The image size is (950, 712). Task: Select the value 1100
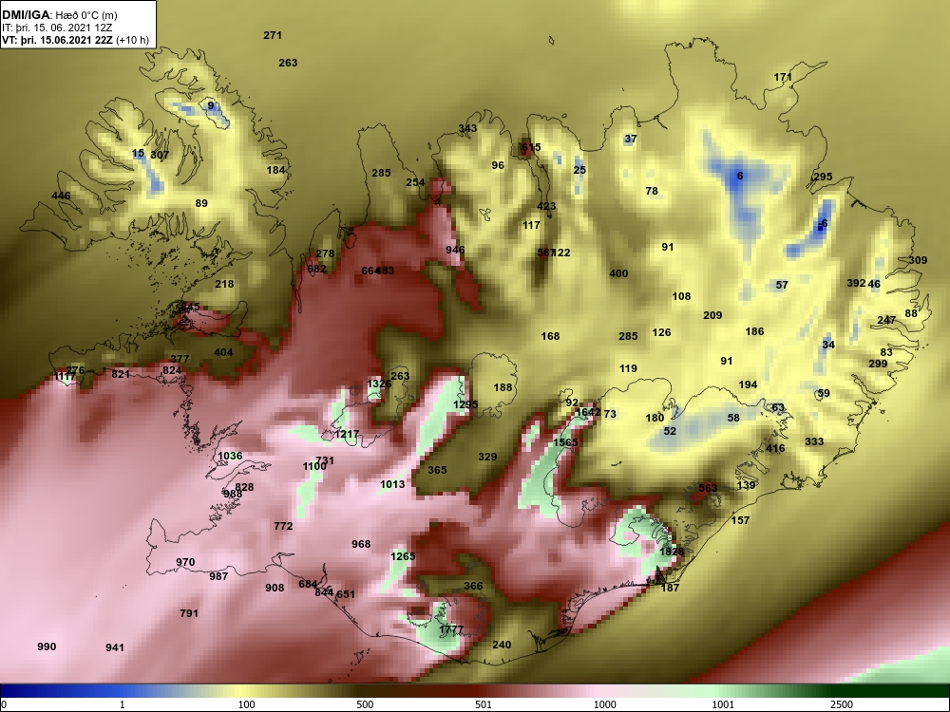pos(314,466)
